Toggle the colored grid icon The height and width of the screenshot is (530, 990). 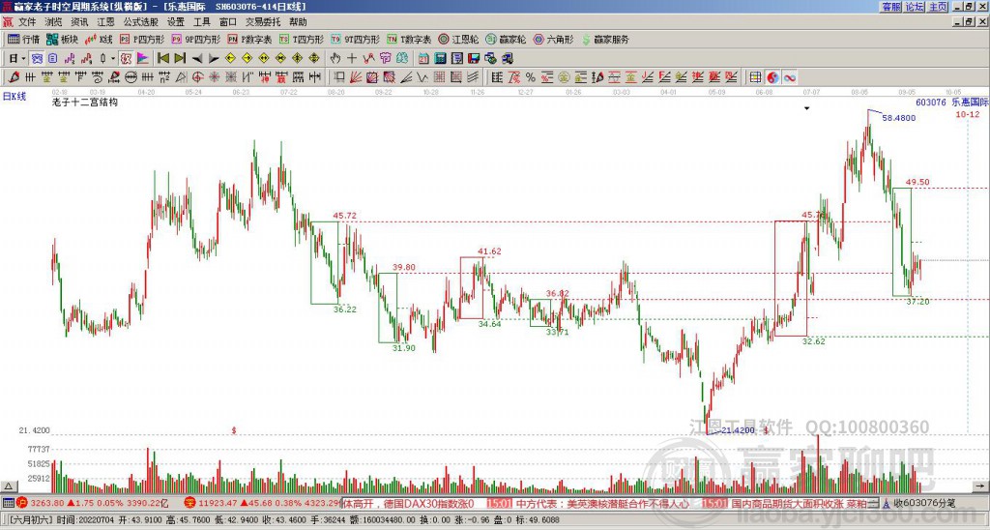(755, 77)
